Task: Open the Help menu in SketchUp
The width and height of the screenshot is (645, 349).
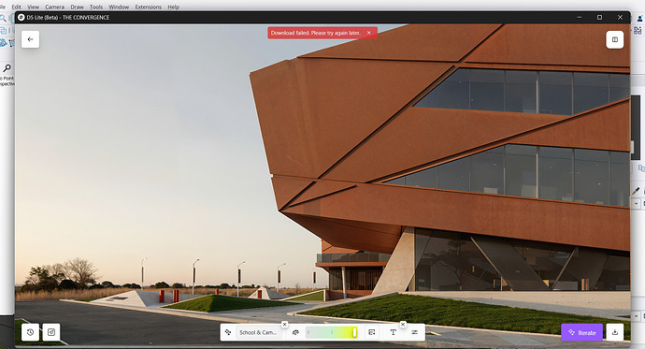Action: pos(174,7)
